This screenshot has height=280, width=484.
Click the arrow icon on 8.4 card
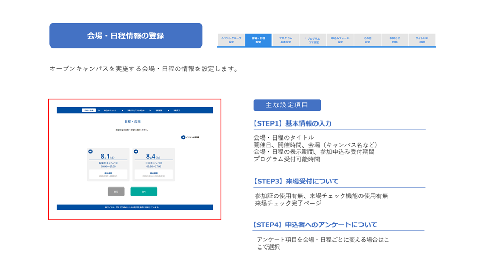pos(136,152)
